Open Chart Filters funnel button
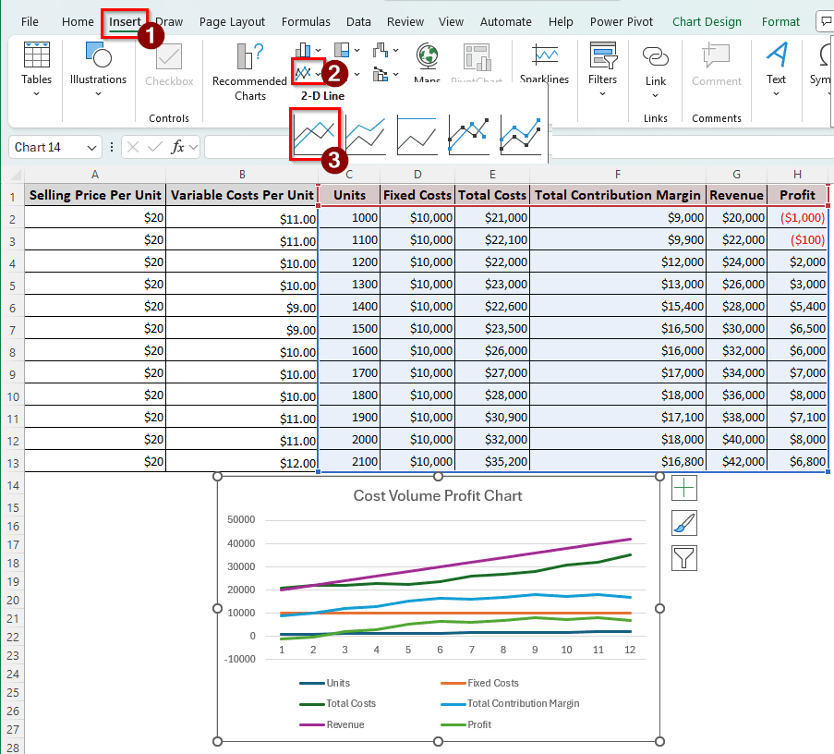Image resolution: width=834 pixels, height=754 pixels. pyautogui.click(x=684, y=558)
